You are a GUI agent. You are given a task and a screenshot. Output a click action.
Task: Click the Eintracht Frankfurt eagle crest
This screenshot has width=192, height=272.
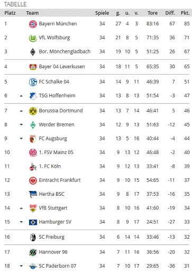(33, 180)
